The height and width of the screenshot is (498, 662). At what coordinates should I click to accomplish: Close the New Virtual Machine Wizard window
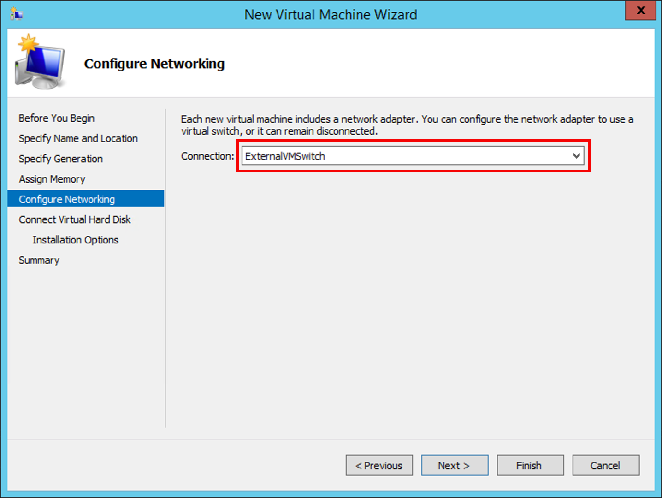click(x=640, y=11)
